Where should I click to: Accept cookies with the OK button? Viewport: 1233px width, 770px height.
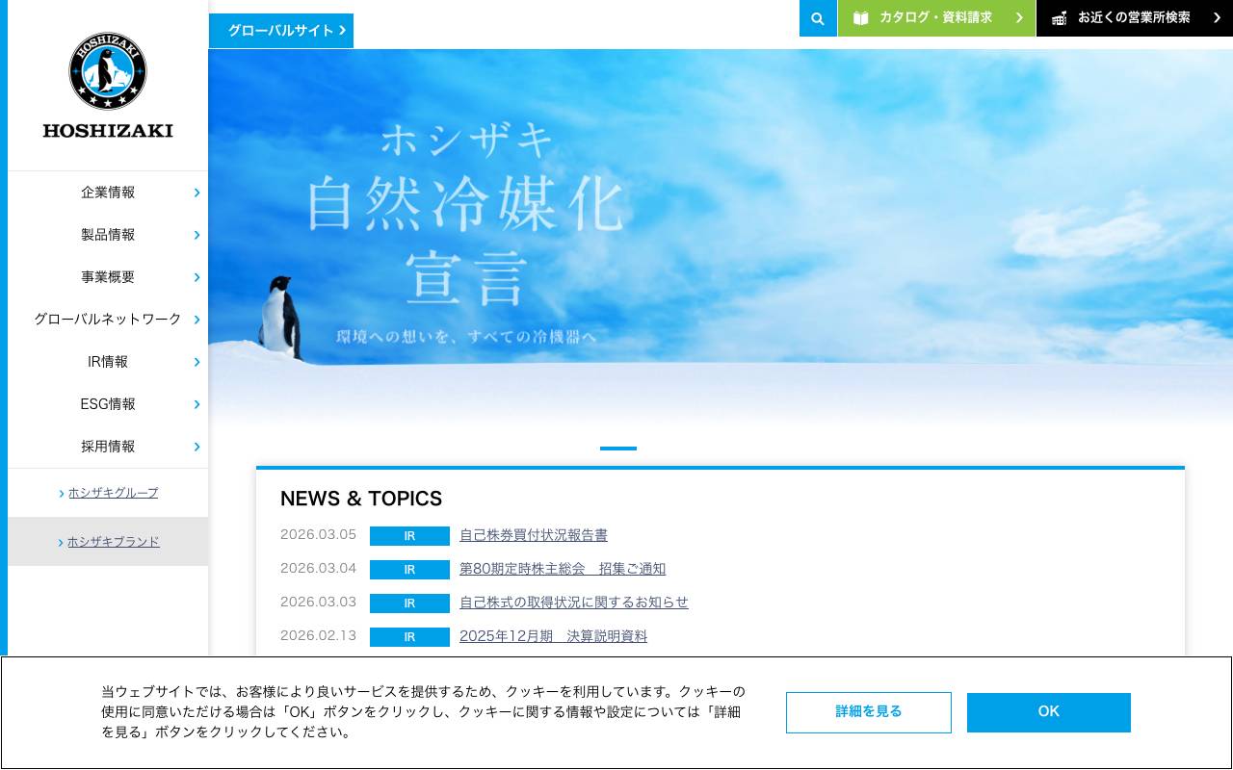coord(1048,712)
